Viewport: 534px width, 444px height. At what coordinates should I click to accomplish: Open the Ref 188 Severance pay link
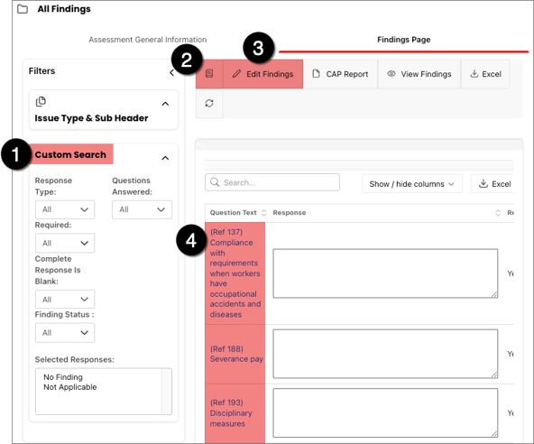click(x=236, y=354)
